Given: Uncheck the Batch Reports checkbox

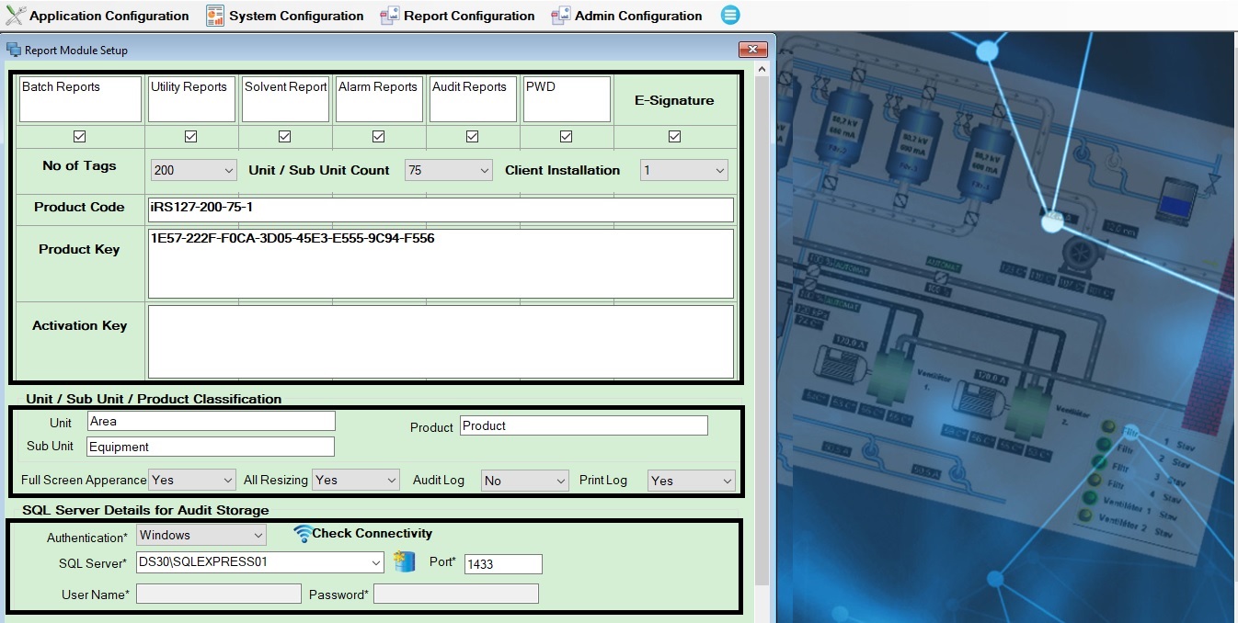Looking at the screenshot, I should tap(79, 136).
